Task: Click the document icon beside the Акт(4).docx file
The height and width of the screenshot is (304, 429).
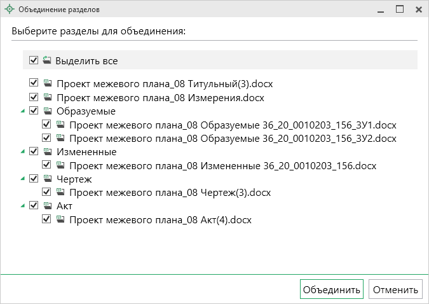Action: (x=60, y=220)
